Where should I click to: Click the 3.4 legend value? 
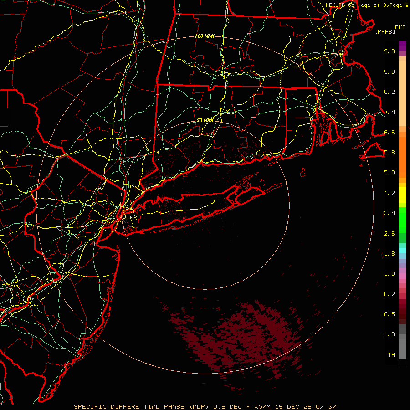click(389, 213)
